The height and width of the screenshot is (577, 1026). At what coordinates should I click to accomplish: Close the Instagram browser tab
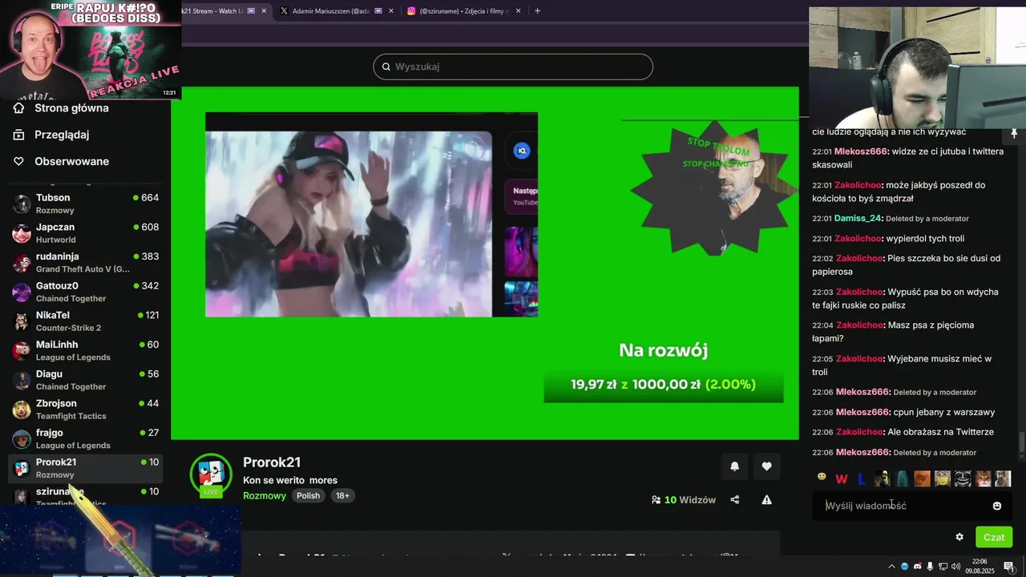coord(518,11)
